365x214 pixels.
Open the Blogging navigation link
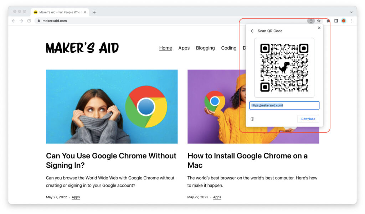[205, 48]
